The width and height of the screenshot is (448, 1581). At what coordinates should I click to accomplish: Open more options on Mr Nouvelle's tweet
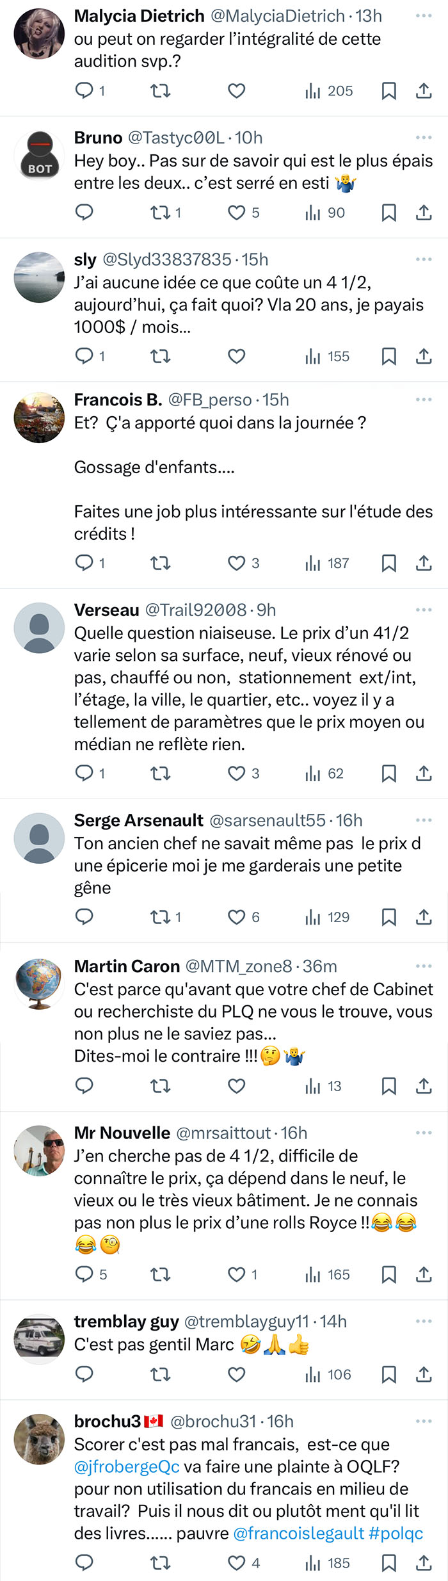coord(424,1133)
